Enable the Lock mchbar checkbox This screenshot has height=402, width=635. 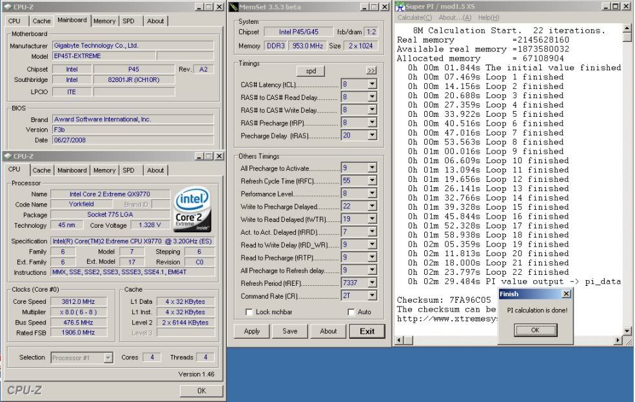[249, 312]
